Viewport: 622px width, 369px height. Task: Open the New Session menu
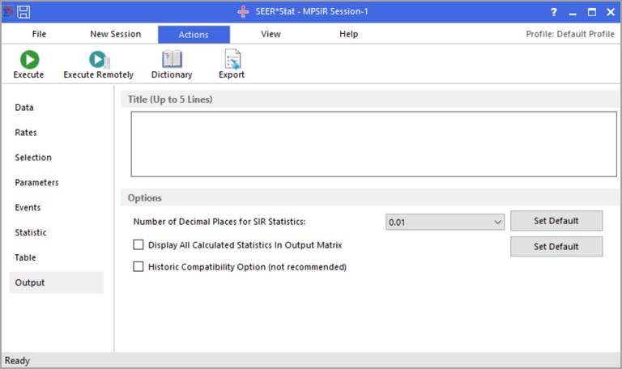coord(116,34)
